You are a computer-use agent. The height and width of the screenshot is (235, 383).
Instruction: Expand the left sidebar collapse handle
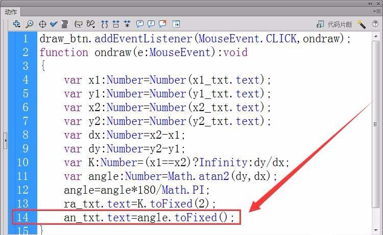click(x=6, y=140)
